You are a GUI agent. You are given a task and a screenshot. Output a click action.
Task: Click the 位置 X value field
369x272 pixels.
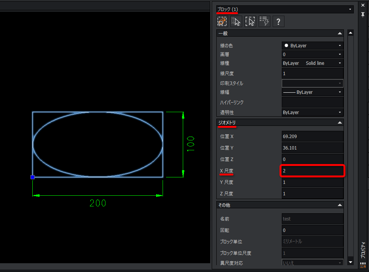pyautogui.click(x=313, y=137)
